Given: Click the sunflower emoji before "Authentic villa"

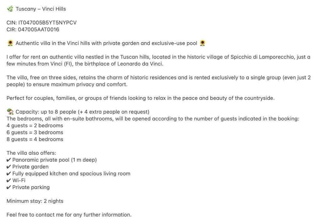Looking at the screenshot, I should coord(10,43).
